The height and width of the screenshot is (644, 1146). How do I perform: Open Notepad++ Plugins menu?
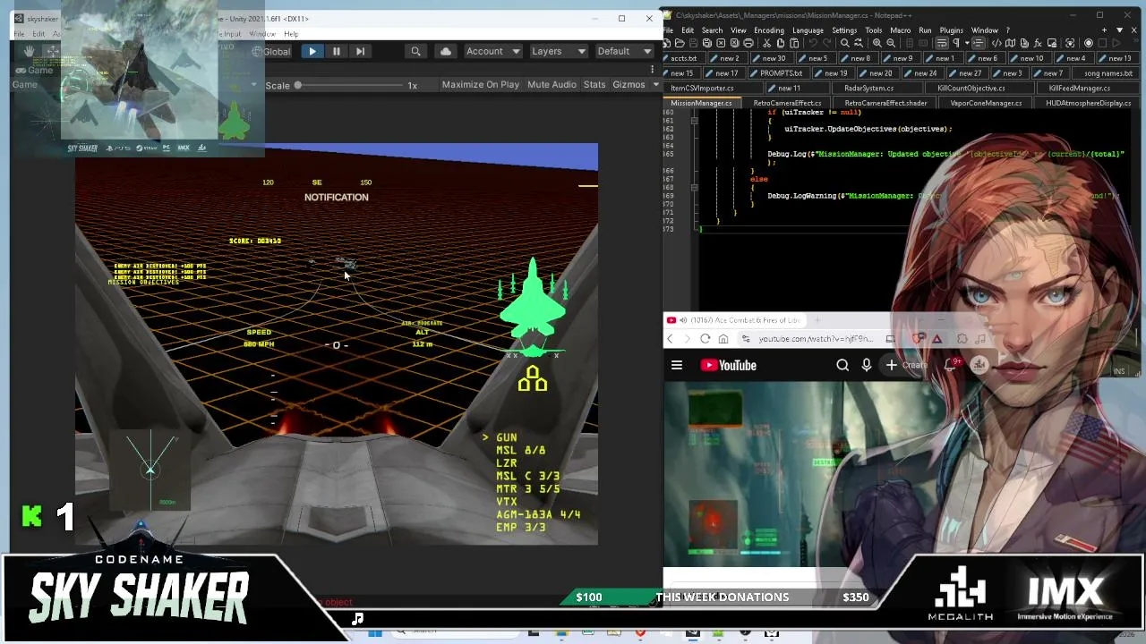951,30
